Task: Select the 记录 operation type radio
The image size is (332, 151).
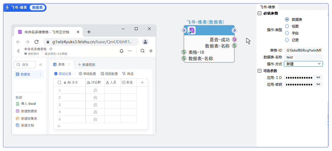Action: coord(287,40)
